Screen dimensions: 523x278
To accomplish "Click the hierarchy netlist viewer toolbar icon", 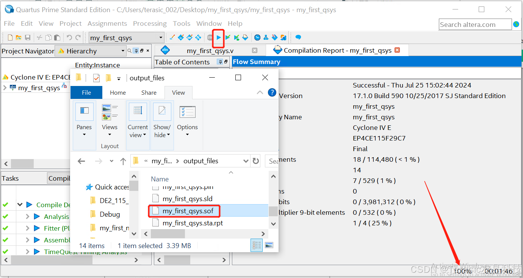I will (266, 37).
